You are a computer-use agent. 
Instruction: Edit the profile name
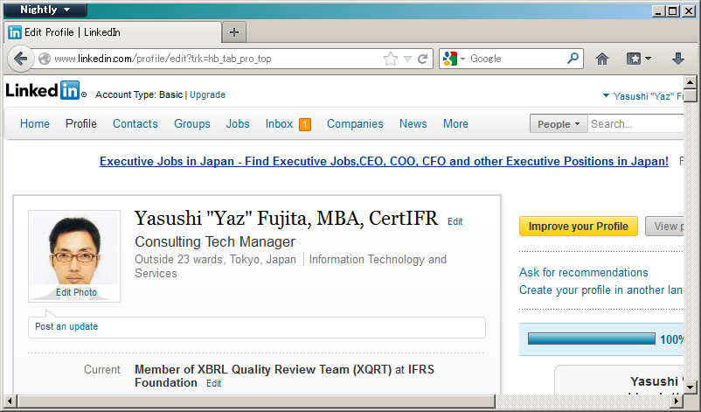click(x=455, y=221)
